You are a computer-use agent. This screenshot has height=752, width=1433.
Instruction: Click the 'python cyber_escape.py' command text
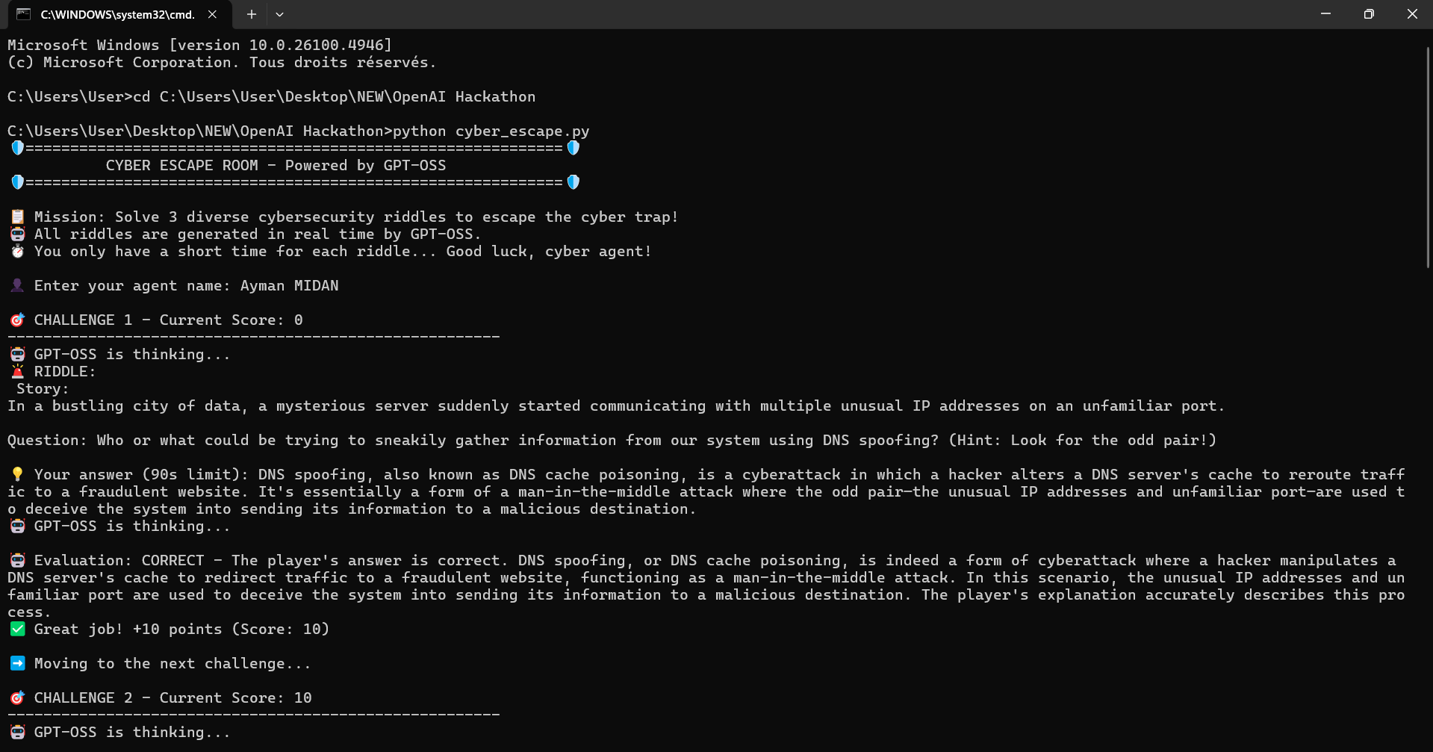491,131
